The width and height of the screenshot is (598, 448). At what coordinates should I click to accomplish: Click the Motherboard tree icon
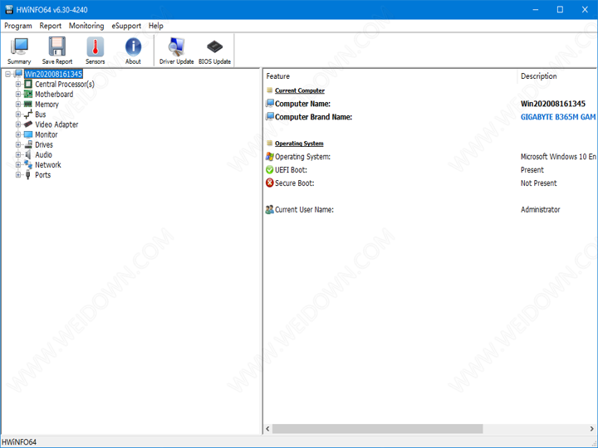tap(28, 94)
